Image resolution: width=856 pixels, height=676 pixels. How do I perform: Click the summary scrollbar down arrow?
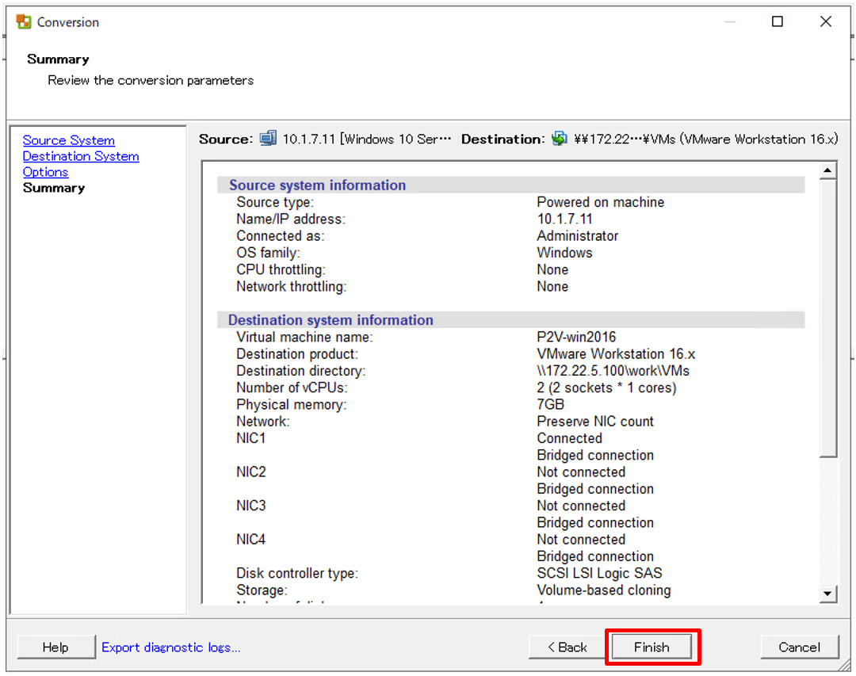[828, 594]
